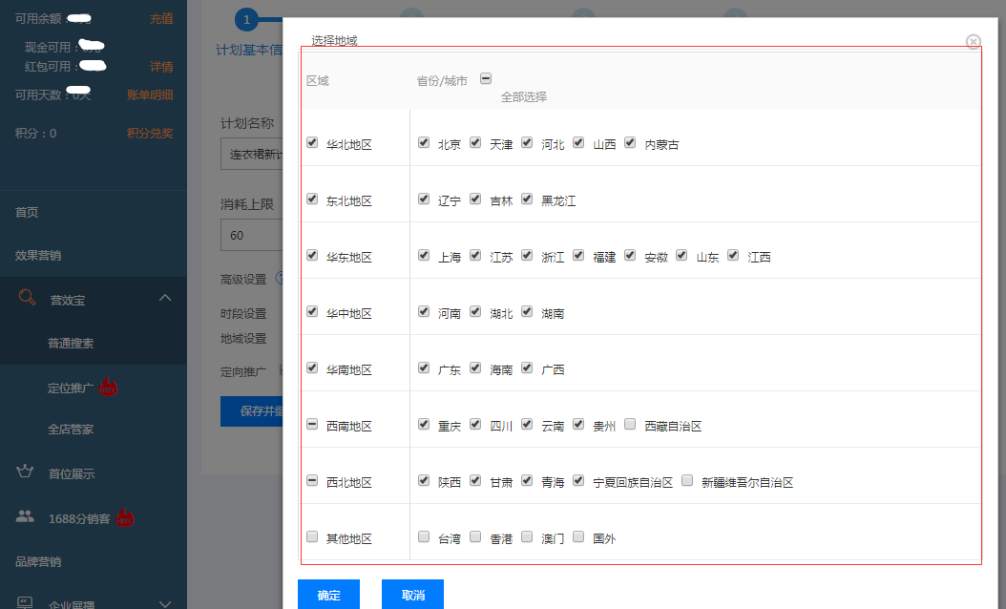
Task: Expand the 企业展播 menu chevron
Action: click(165, 602)
